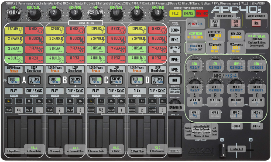The height and width of the screenshot is (162, 271).
Task: Click the FILTER button
Action: click(x=257, y=126)
